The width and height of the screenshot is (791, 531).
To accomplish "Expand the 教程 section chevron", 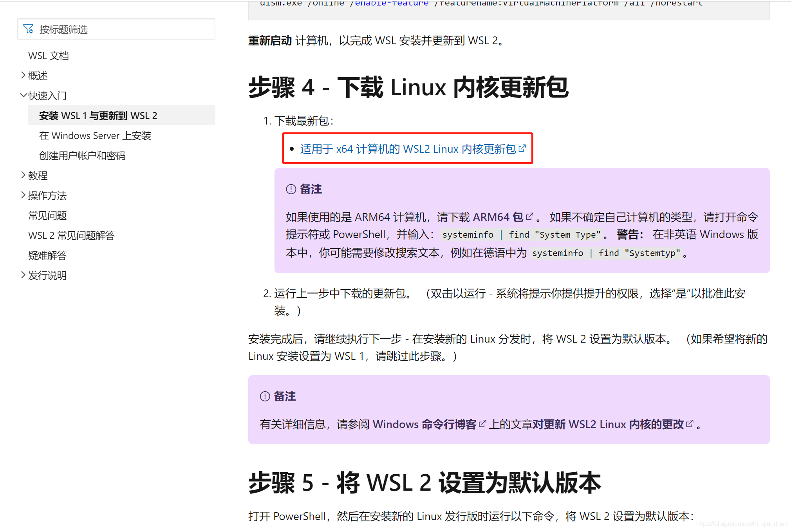I will 23,175.
